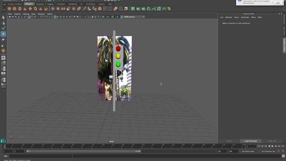Click Later on update notification
This screenshot has width=286, height=161.
click(x=278, y=3)
